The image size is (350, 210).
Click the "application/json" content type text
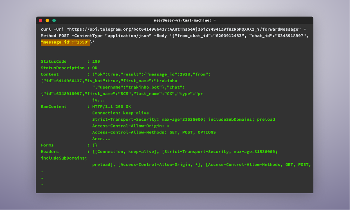[128, 36]
